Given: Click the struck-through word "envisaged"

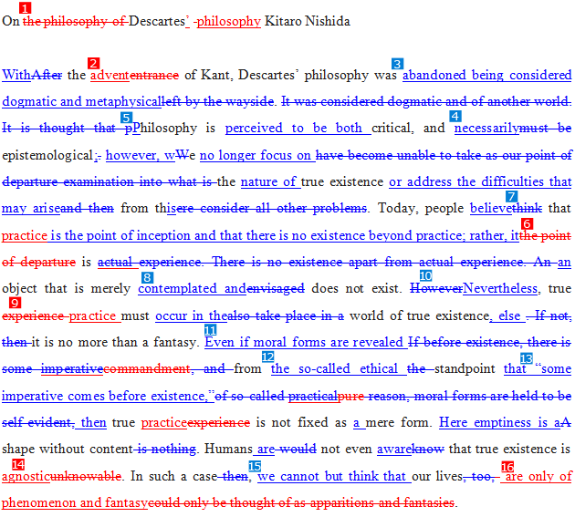Looking at the screenshot, I should tap(276, 288).
